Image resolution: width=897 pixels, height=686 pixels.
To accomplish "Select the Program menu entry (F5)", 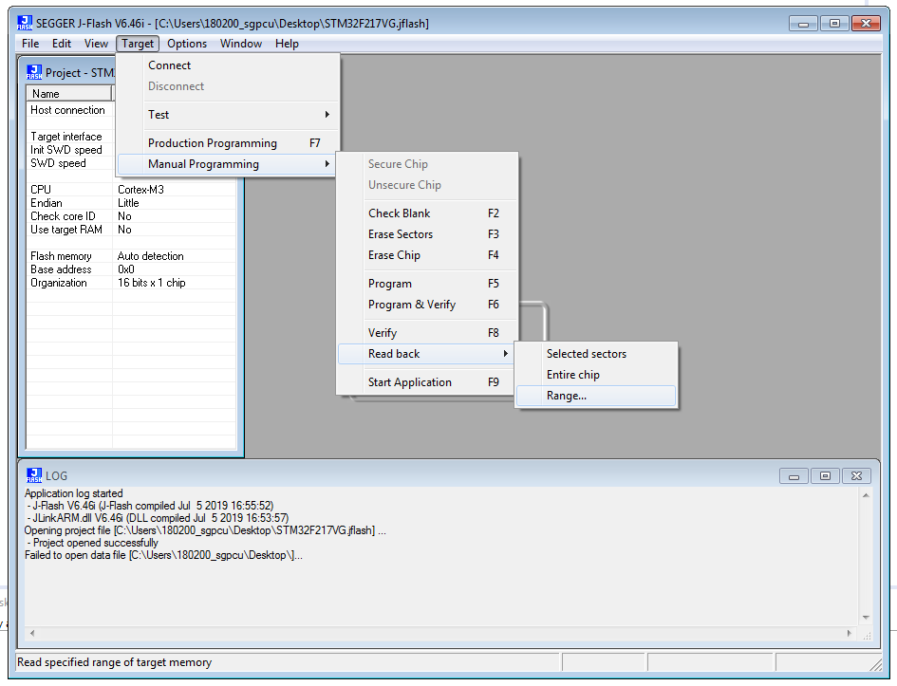I will click(427, 284).
